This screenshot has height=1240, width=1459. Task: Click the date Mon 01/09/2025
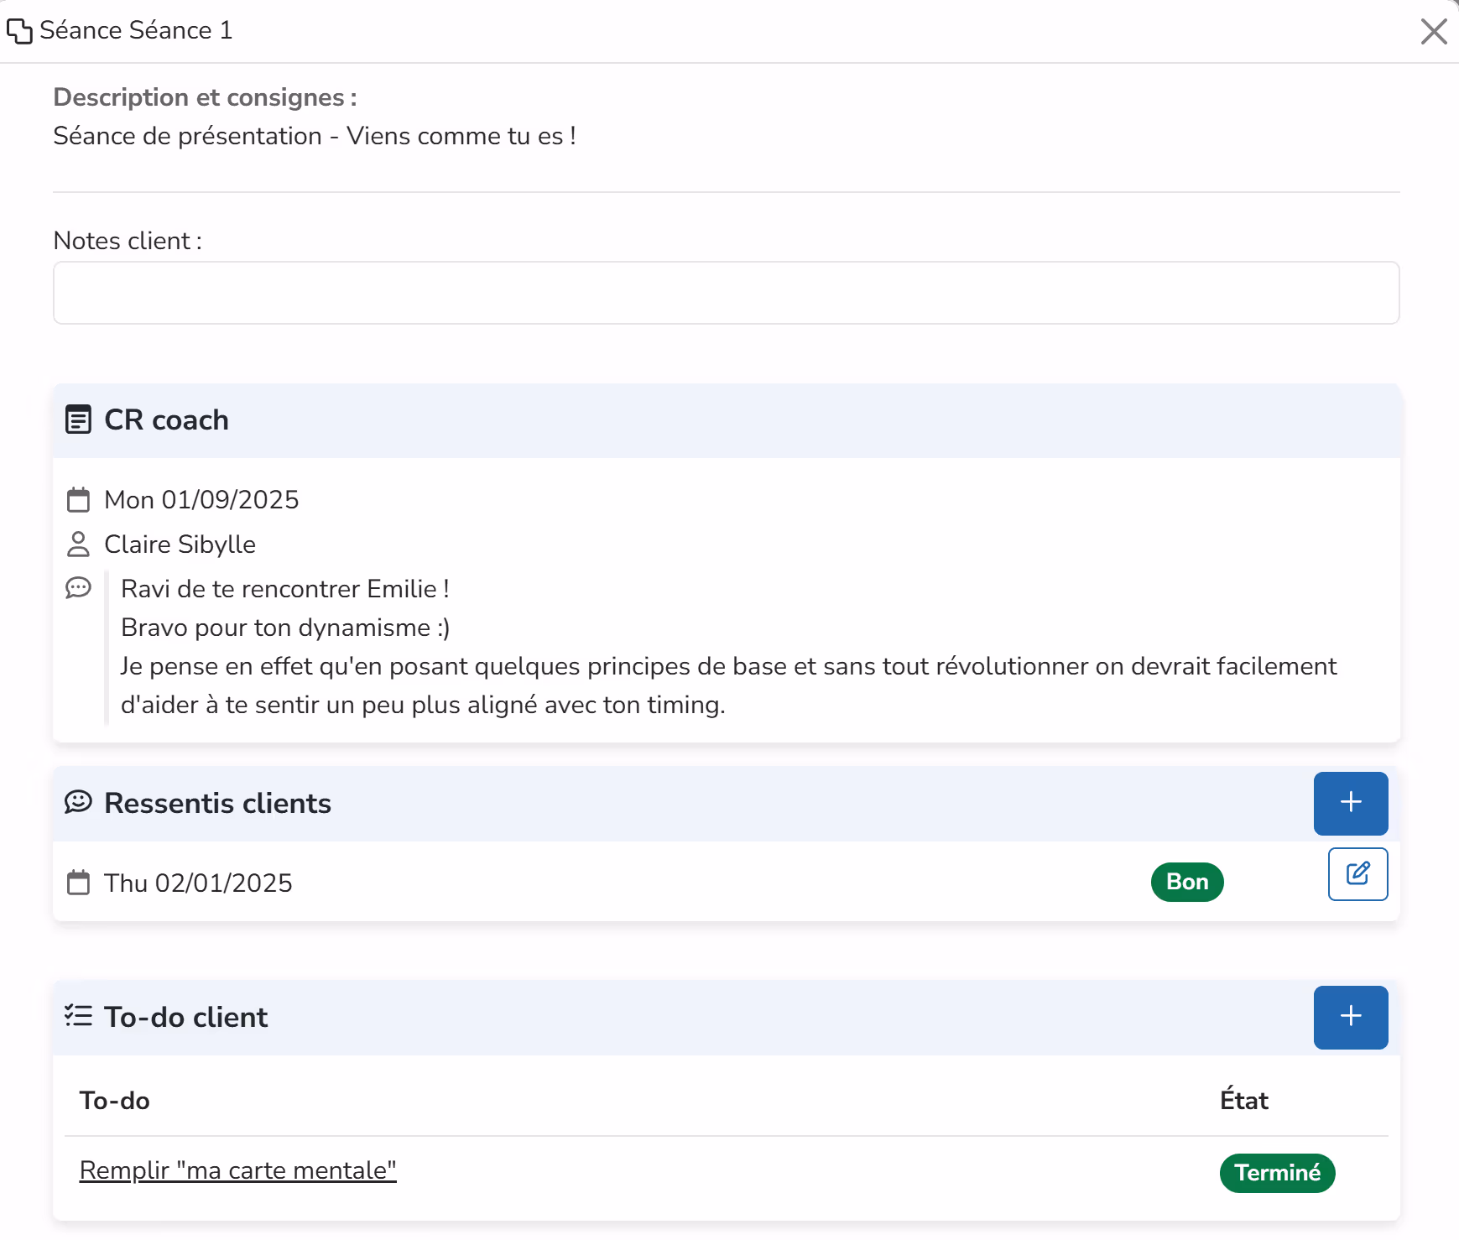click(201, 500)
